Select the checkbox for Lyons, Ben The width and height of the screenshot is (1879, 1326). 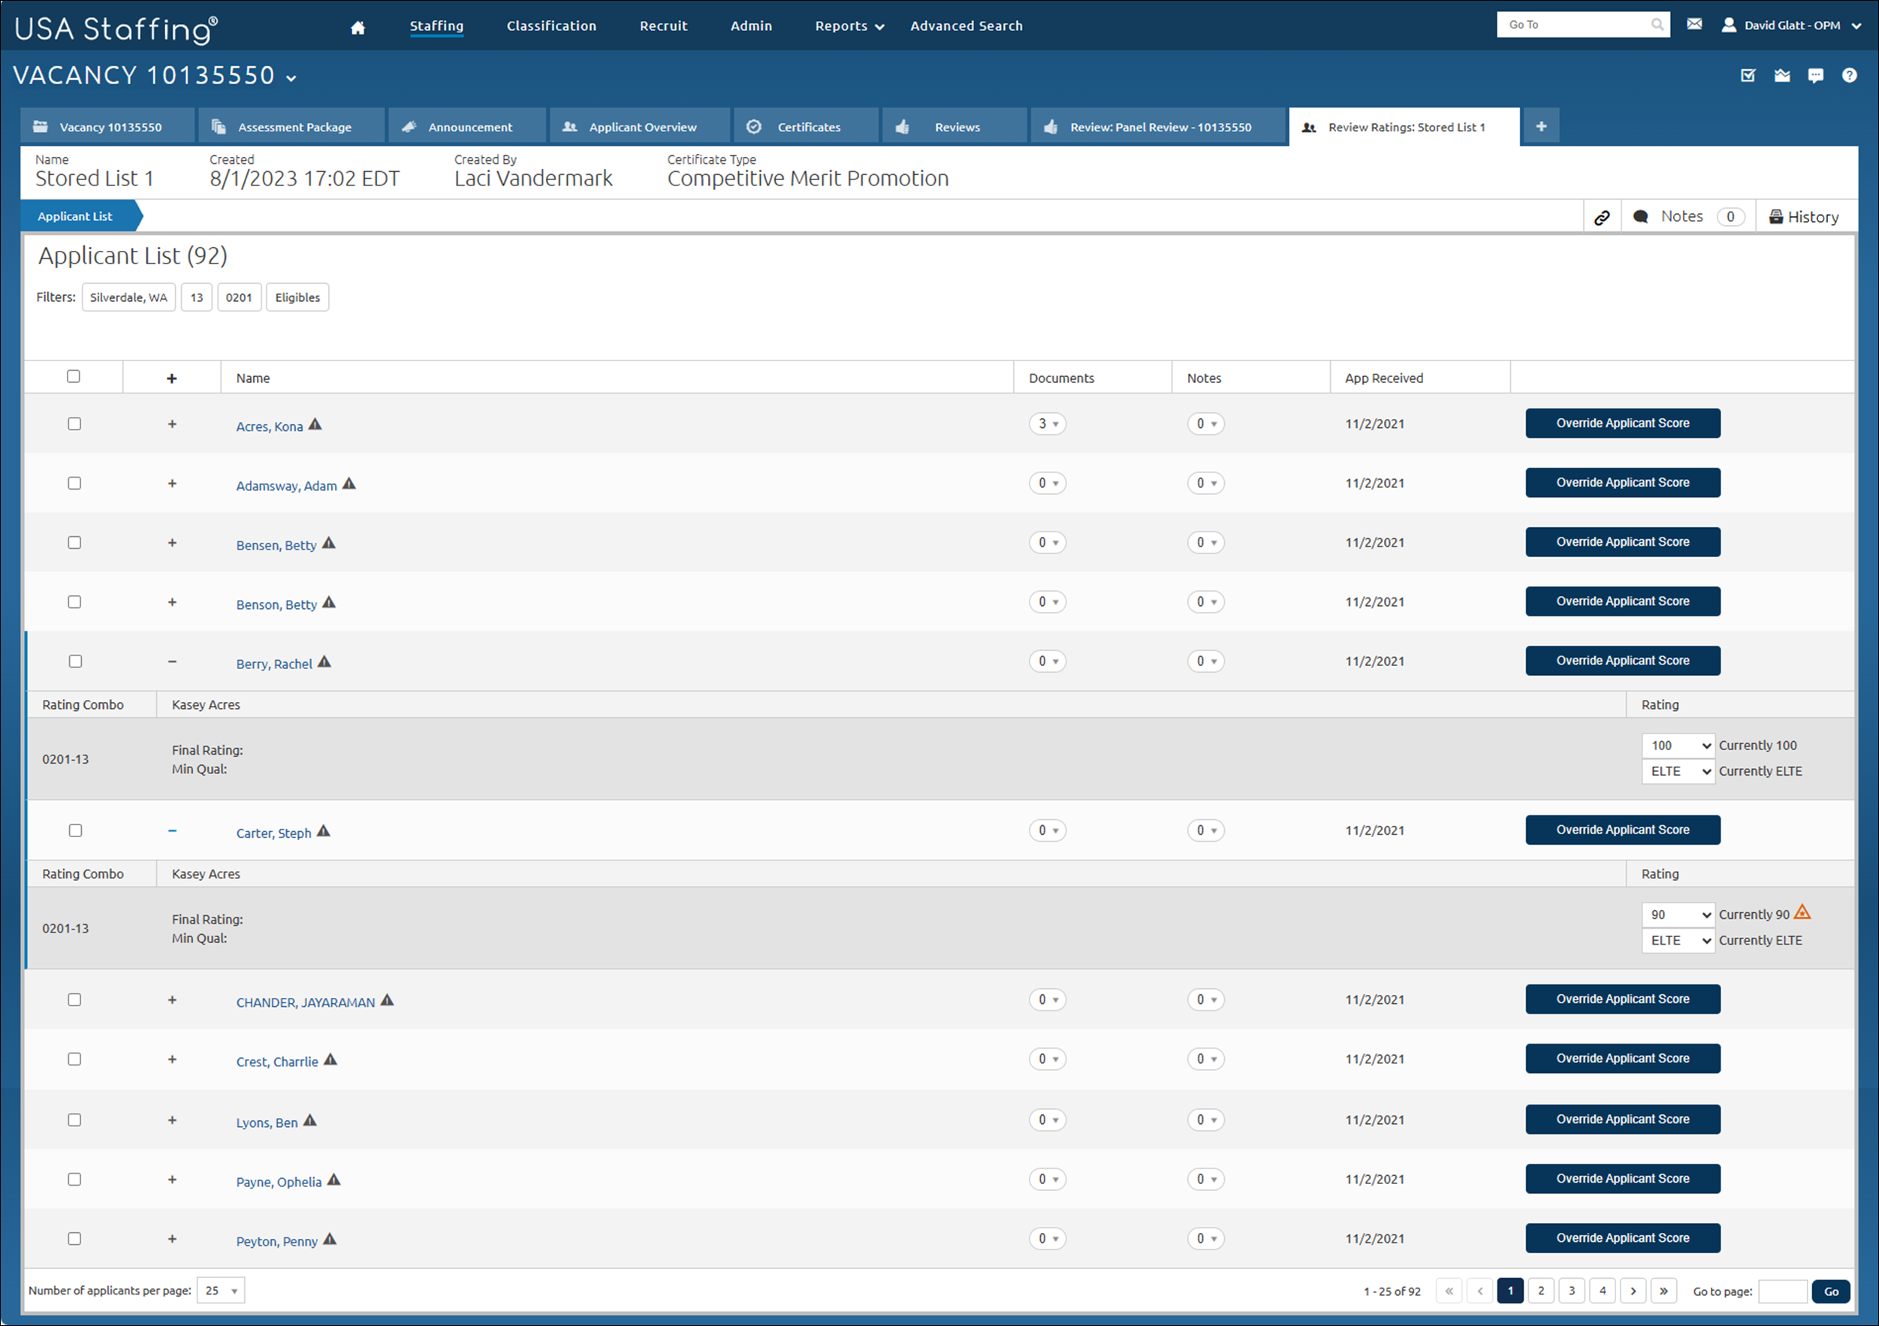coord(74,1120)
